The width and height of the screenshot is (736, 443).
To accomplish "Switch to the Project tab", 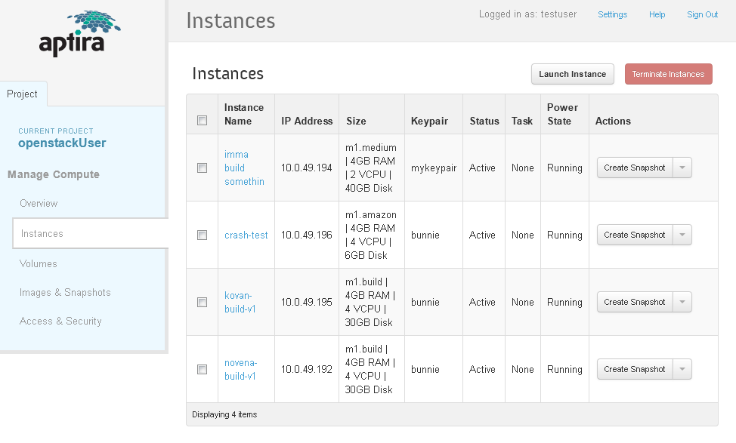I will (22, 94).
